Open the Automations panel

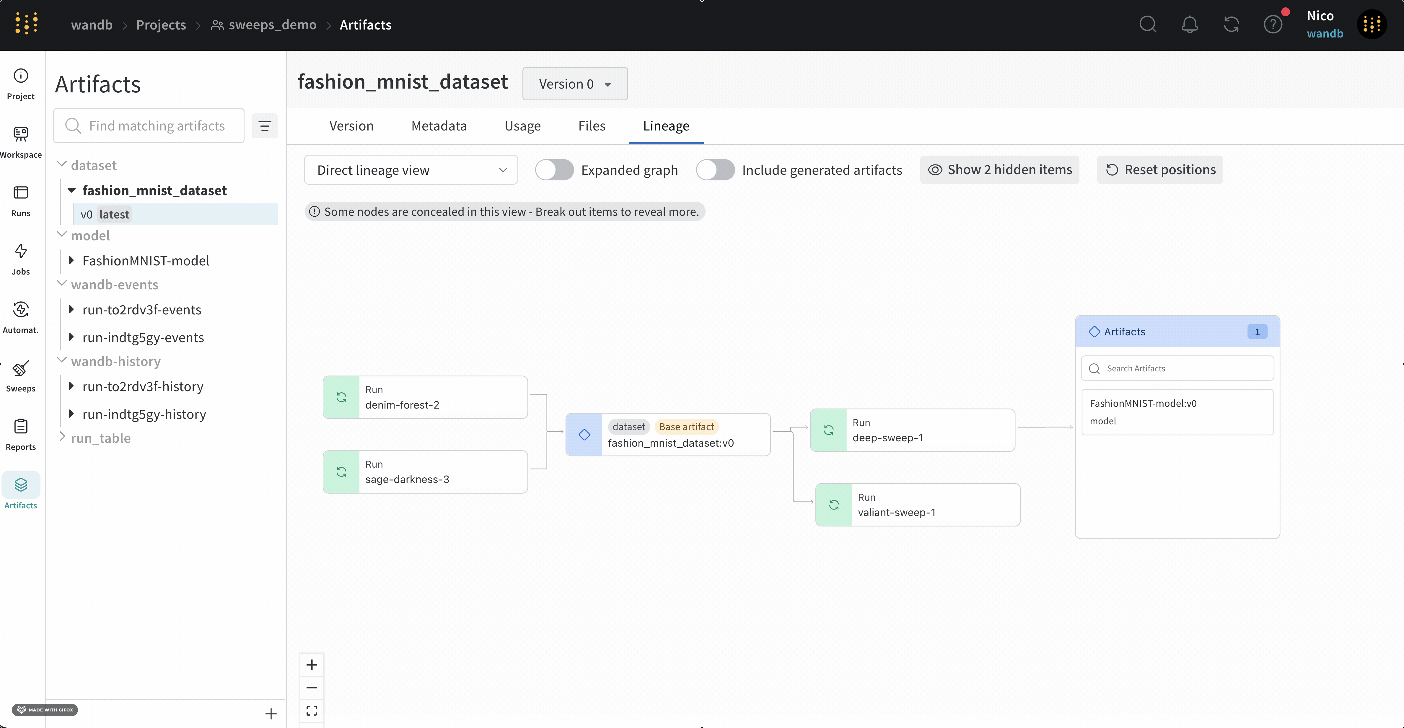21,317
